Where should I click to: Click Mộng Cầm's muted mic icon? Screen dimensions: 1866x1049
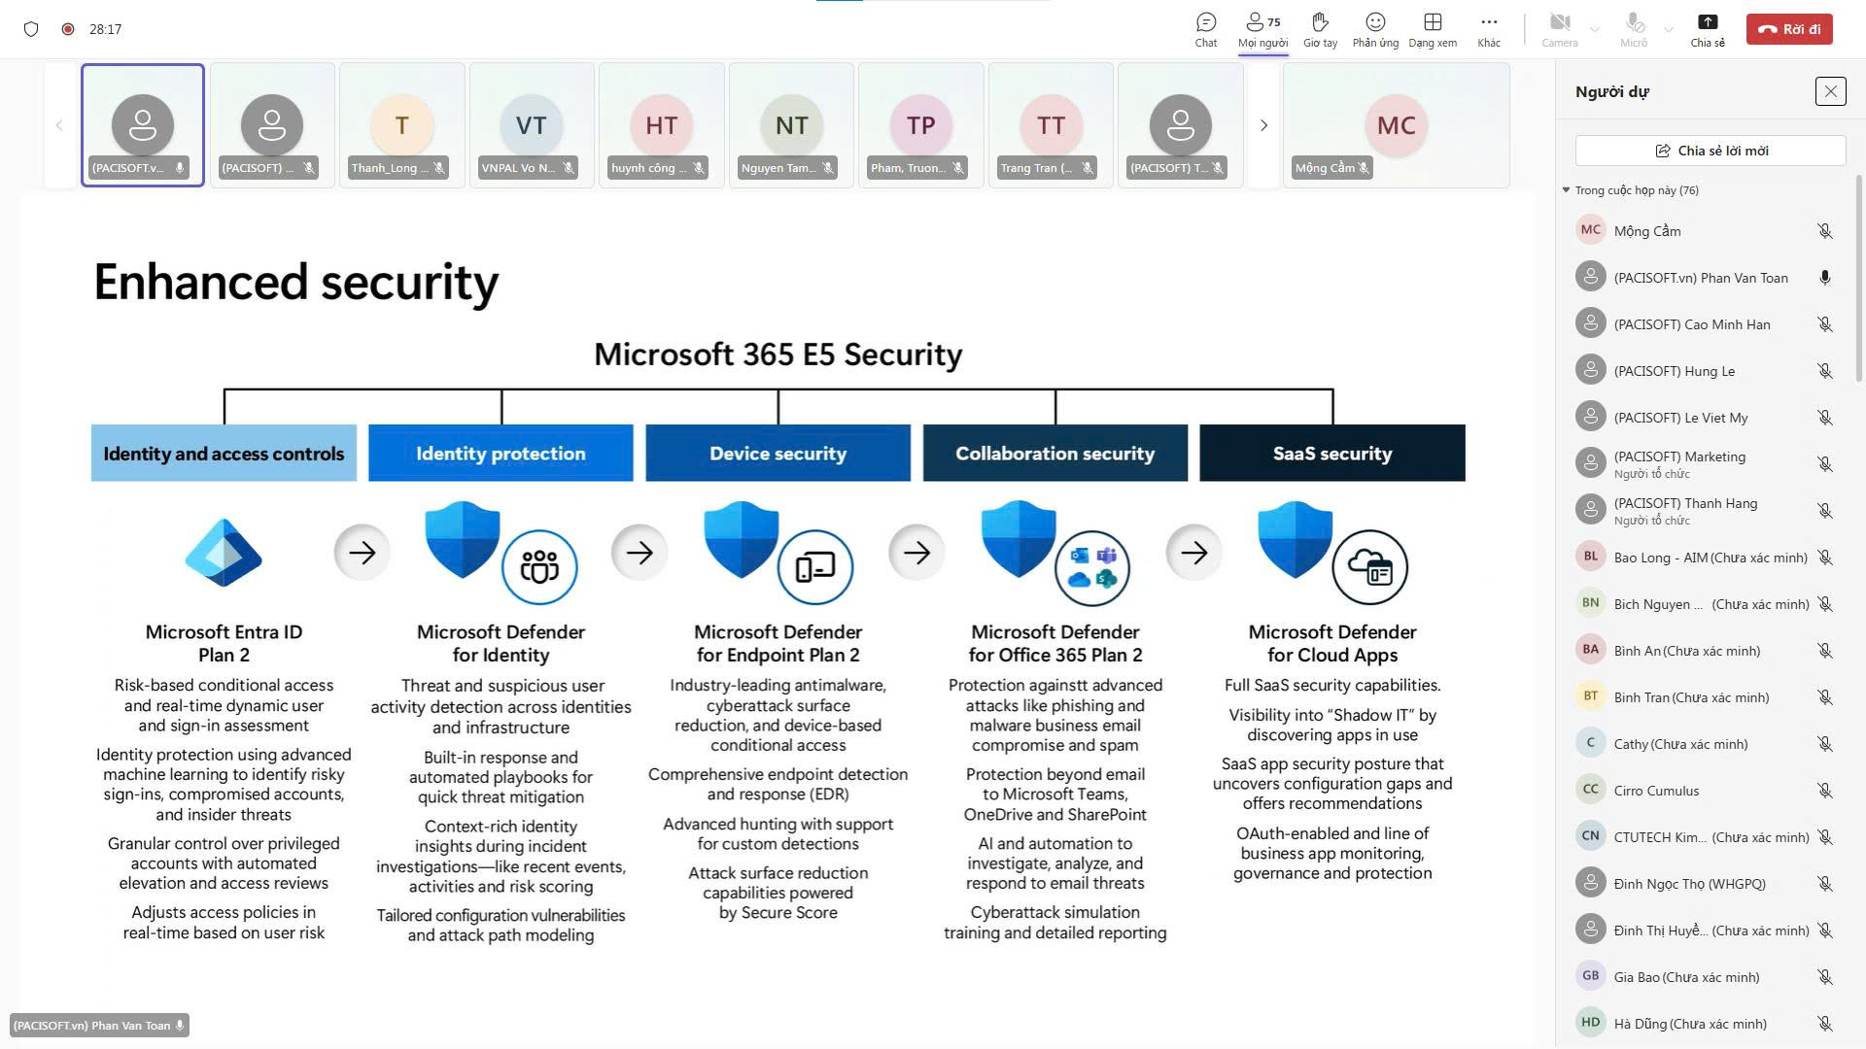[x=1824, y=231]
